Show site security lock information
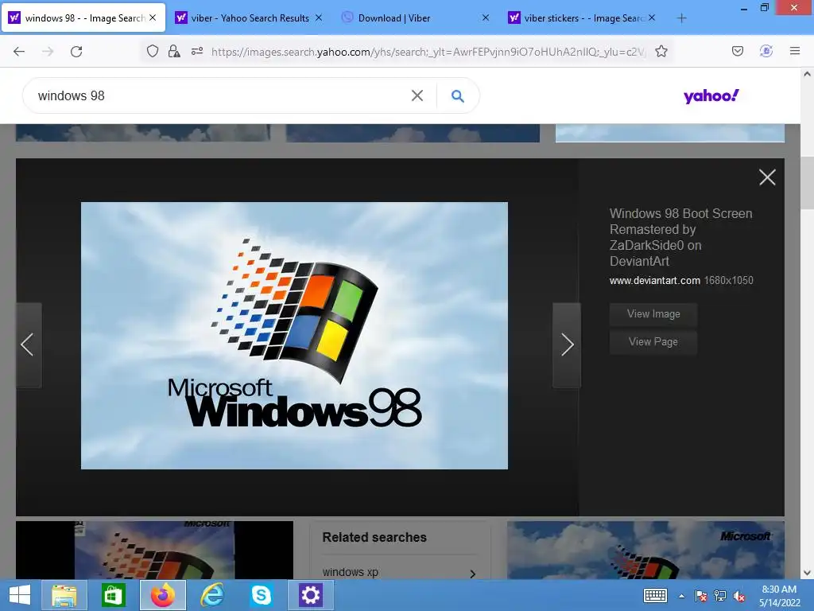The width and height of the screenshot is (814, 611). click(x=174, y=52)
